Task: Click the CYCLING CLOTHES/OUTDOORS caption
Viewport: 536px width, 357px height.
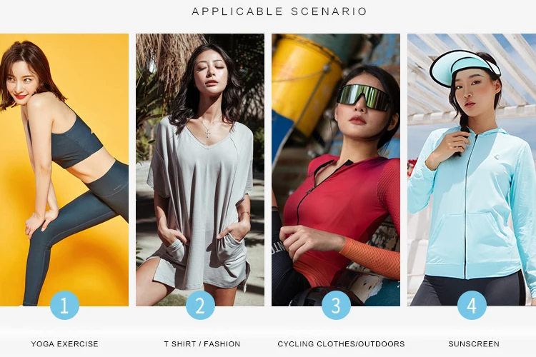Action: pos(341,344)
